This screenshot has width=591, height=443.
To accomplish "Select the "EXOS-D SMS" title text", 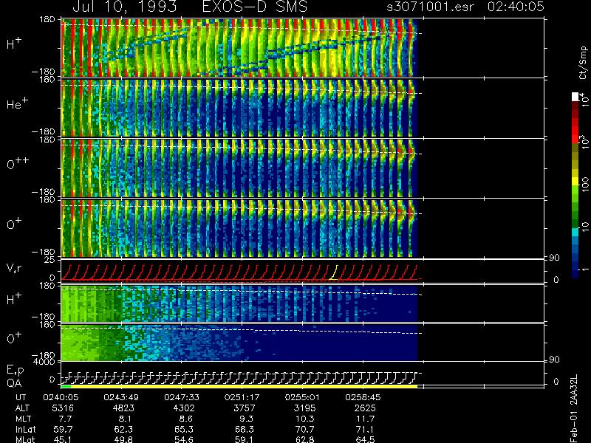I will click(x=255, y=7).
